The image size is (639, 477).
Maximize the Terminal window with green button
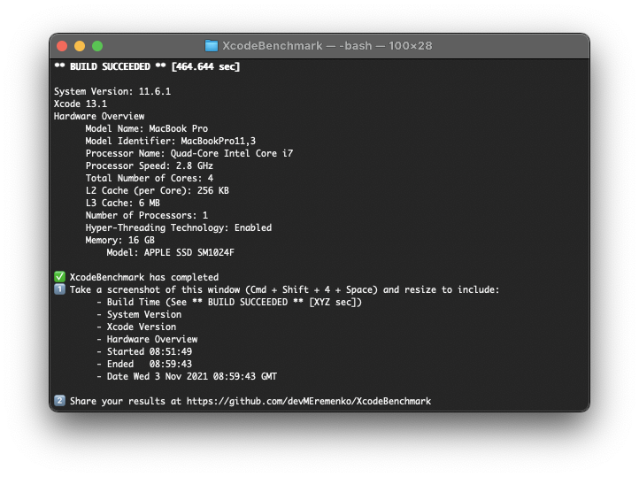point(97,46)
